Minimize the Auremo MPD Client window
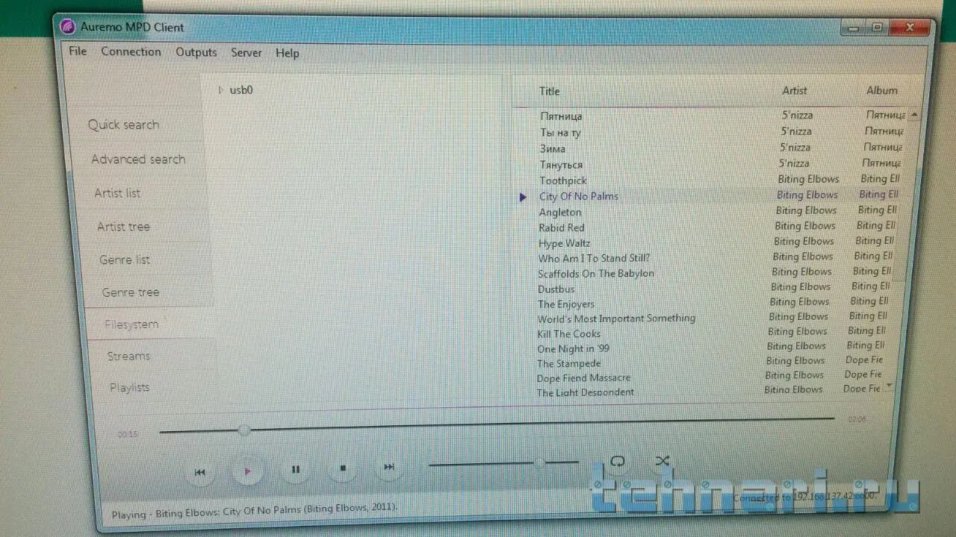Image resolution: width=956 pixels, height=537 pixels. coord(854,28)
